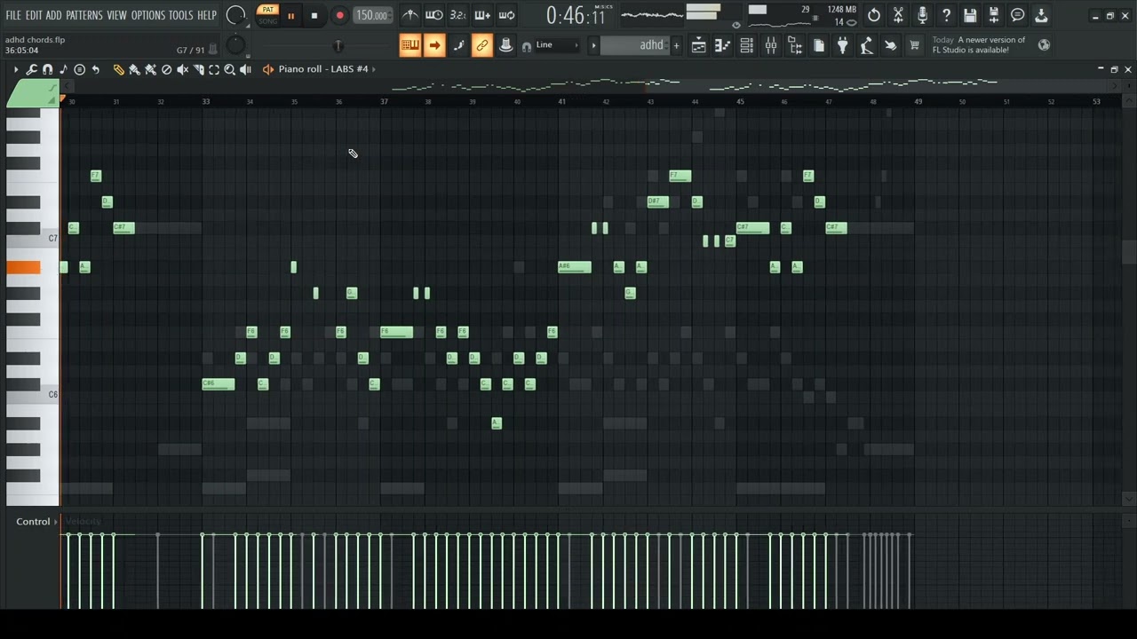This screenshot has height=639, width=1137.
Task: Open the Mixer window icon
Action: click(x=771, y=45)
